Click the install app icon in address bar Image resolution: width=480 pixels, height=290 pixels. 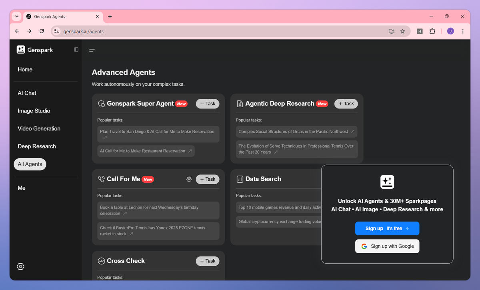click(x=391, y=31)
